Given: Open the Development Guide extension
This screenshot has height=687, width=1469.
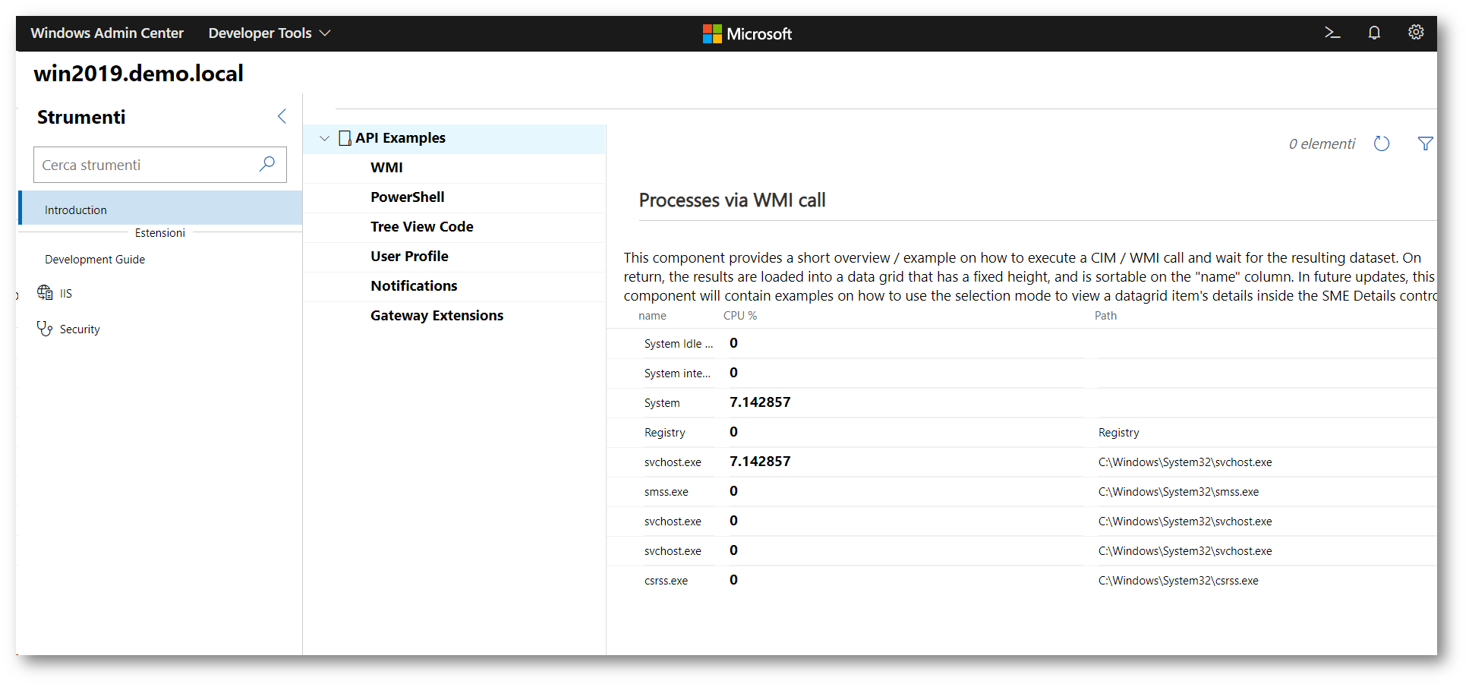Looking at the screenshot, I should 95,260.
